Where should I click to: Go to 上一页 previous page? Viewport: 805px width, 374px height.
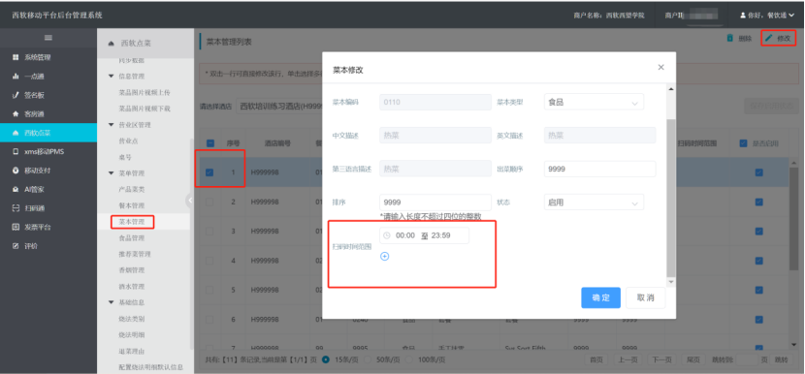tap(628, 360)
